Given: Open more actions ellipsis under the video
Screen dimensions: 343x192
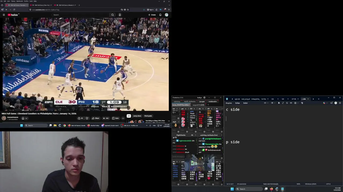Looking at the screenshot, I should coord(123,118).
